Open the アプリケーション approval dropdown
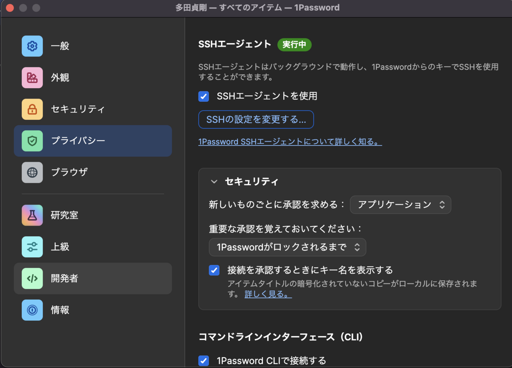The width and height of the screenshot is (512, 368). 400,205
